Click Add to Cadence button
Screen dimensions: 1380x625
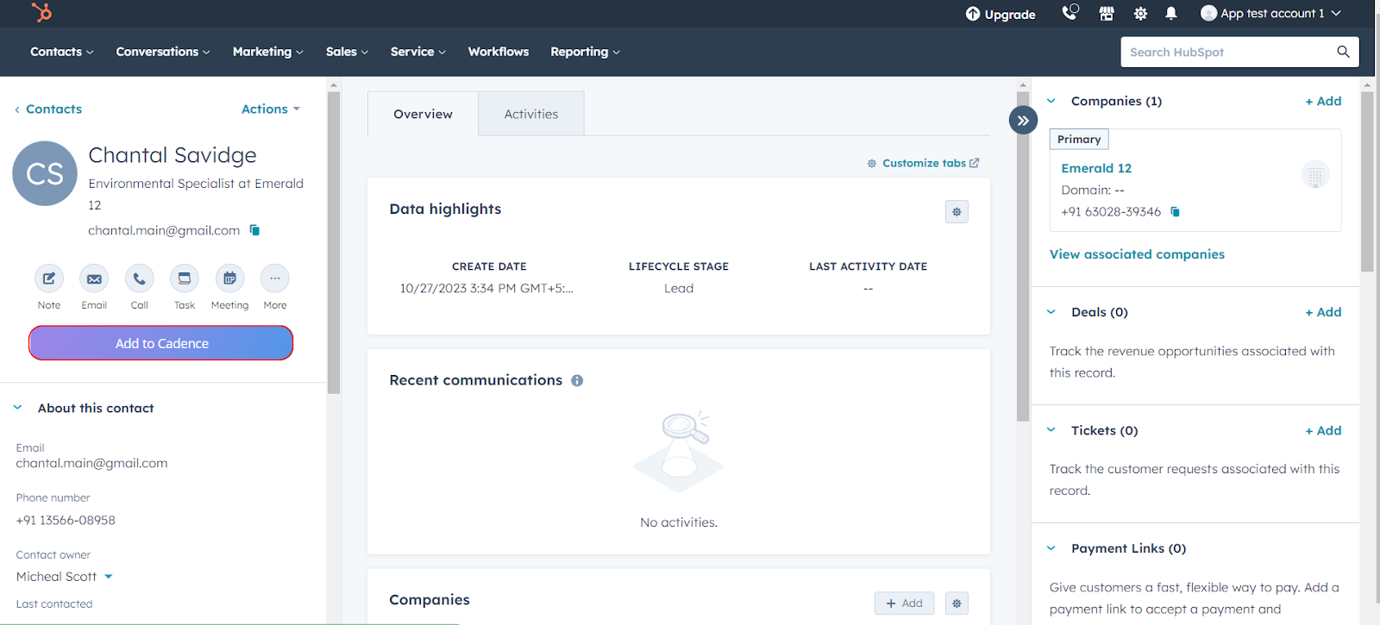click(161, 343)
